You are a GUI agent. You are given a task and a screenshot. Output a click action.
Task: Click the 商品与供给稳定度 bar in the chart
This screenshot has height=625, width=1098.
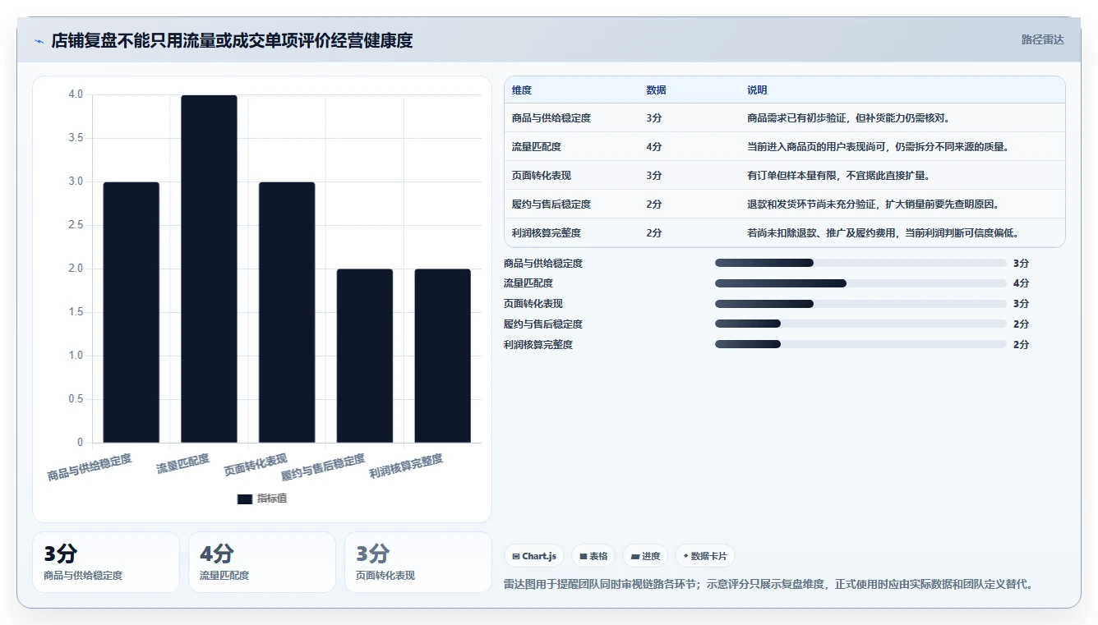[131, 313]
